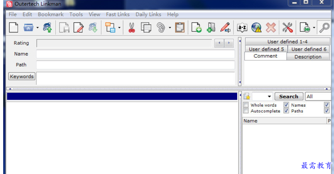Click the Keywords text area

(x=136, y=78)
